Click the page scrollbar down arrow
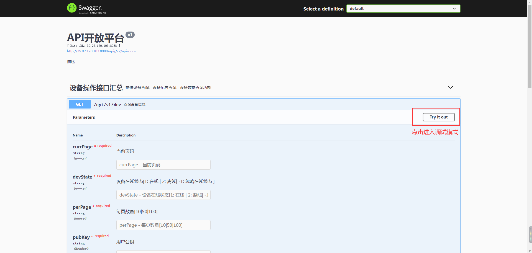Image resolution: width=532 pixels, height=253 pixels. pyautogui.click(x=530, y=251)
